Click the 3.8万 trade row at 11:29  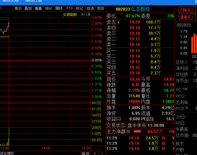[141, 149]
